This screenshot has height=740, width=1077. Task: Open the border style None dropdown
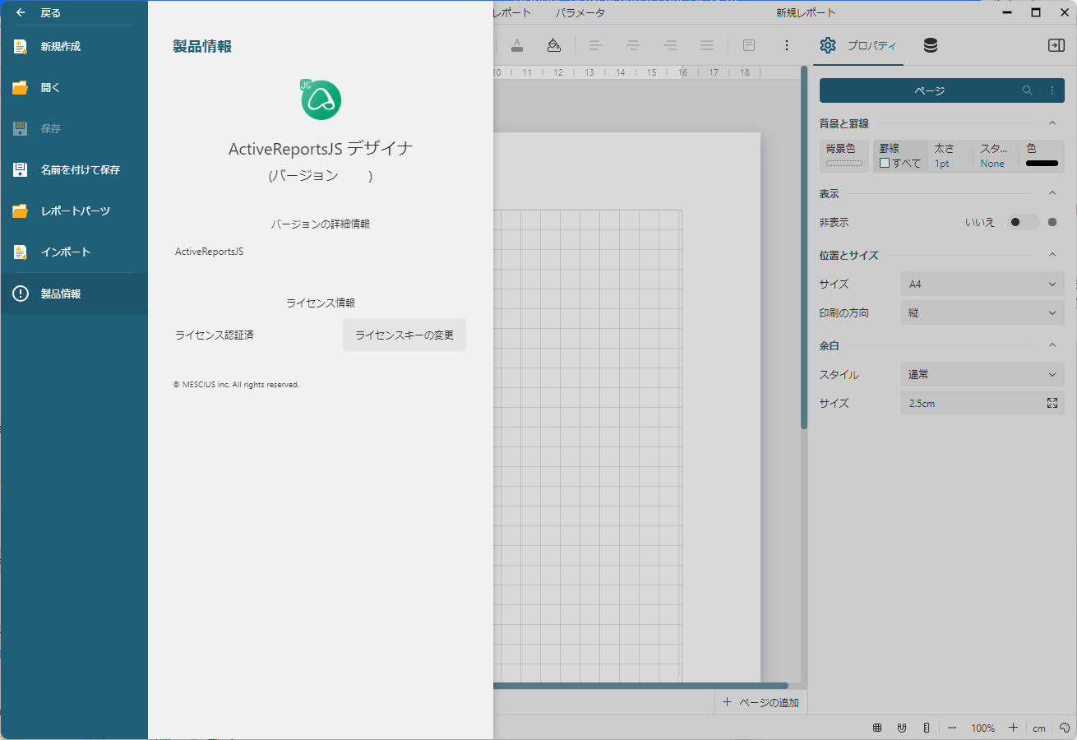click(x=992, y=164)
